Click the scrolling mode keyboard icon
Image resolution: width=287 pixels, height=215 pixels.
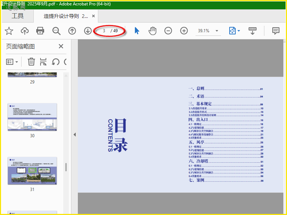[253, 31]
